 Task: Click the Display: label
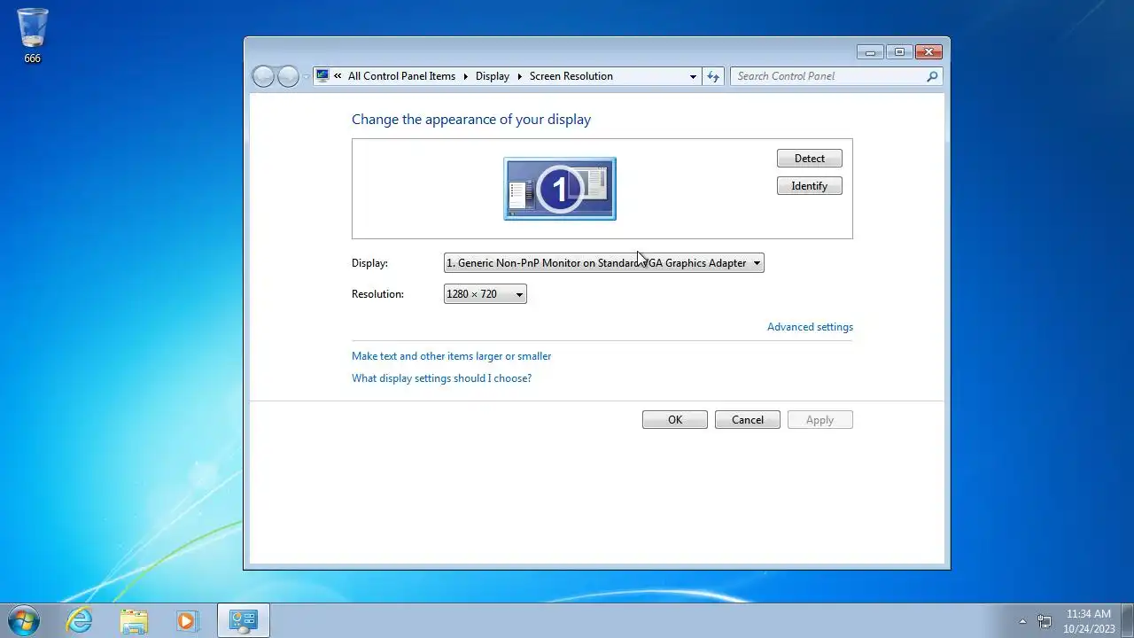[x=369, y=263]
